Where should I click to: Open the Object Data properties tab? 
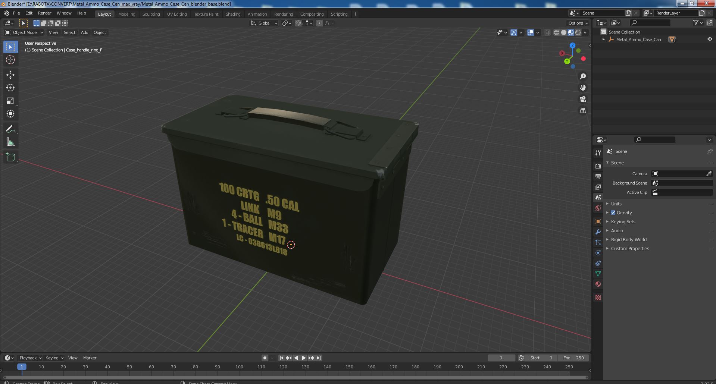[x=598, y=274]
